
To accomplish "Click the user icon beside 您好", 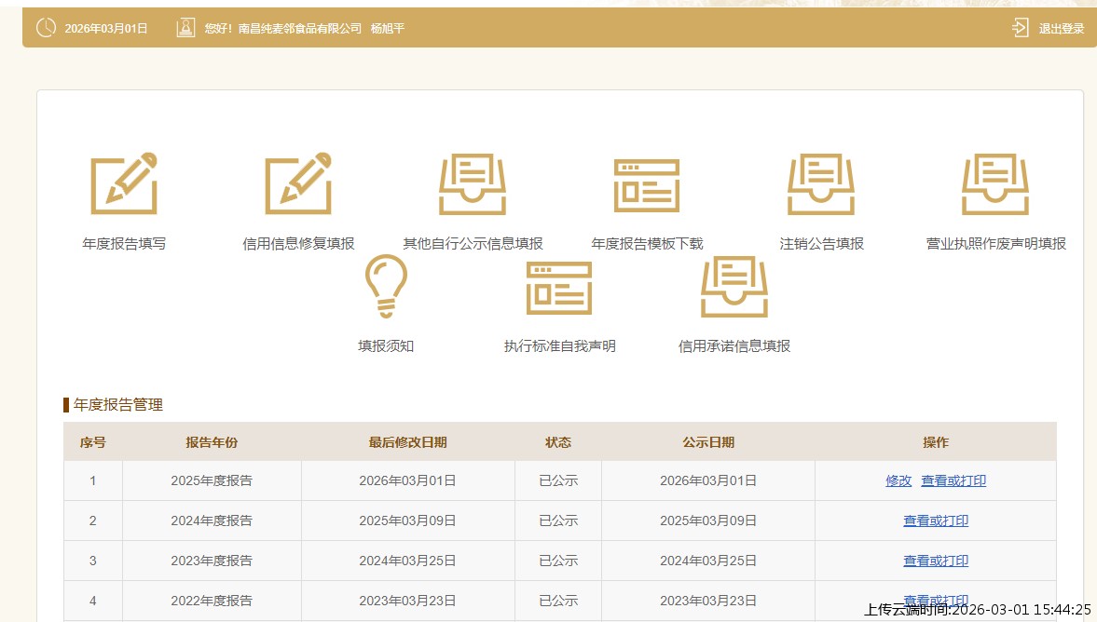I will (x=185, y=28).
